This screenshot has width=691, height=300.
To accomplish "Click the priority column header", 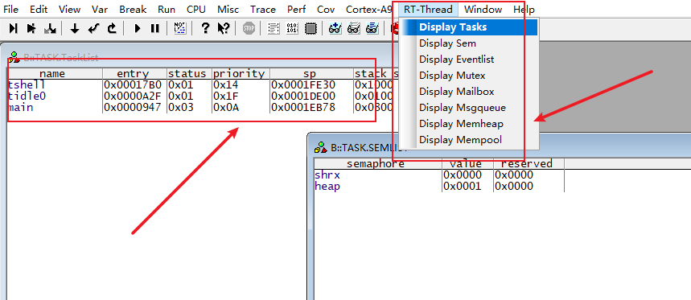I will [x=239, y=73].
